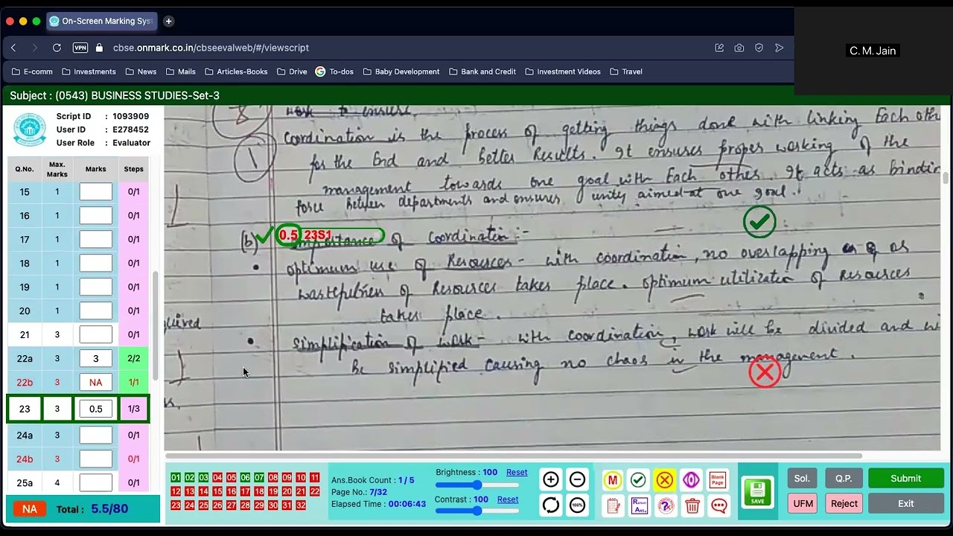Screen dimensions: 953x536
Task: Open the Investments bookmark folder
Action: [x=89, y=71]
